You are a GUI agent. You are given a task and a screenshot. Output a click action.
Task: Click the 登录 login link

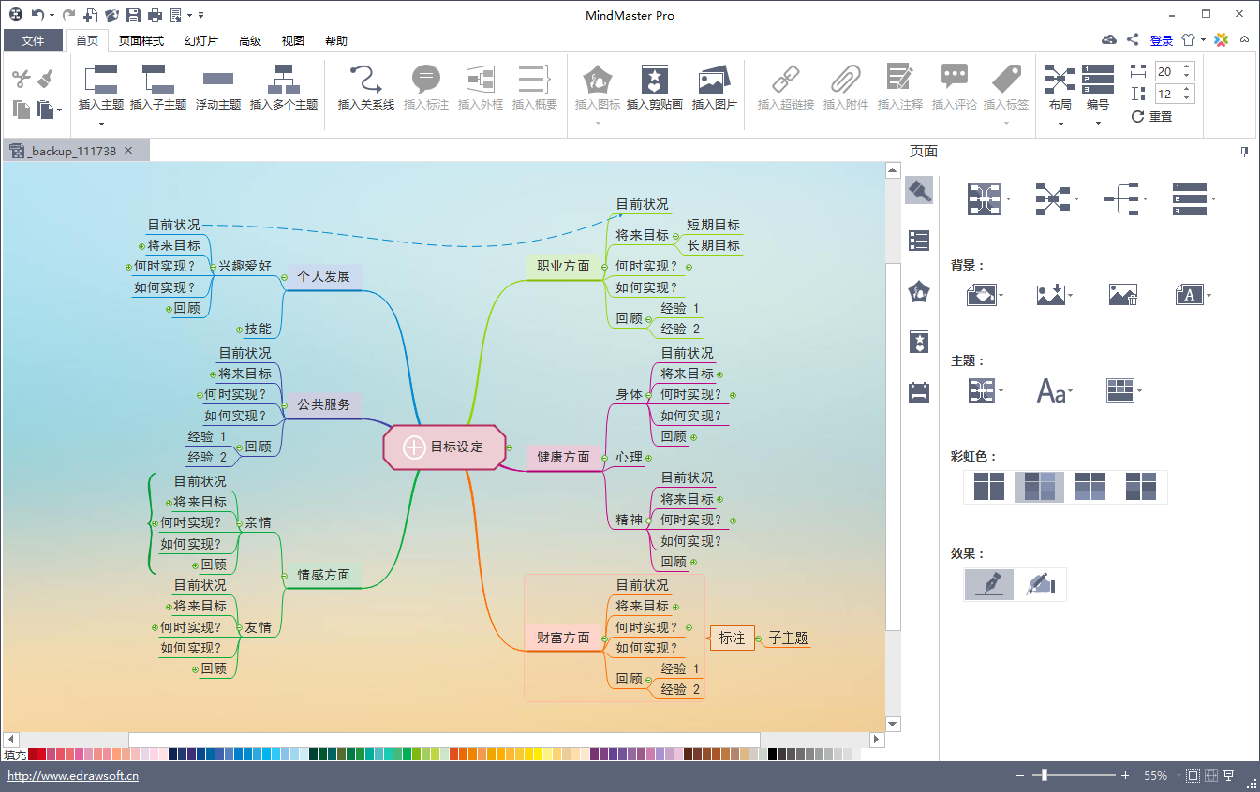click(1162, 40)
